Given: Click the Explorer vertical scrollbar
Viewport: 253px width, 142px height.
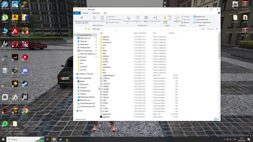Looking at the screenshot, I should (x=219, y=46).
